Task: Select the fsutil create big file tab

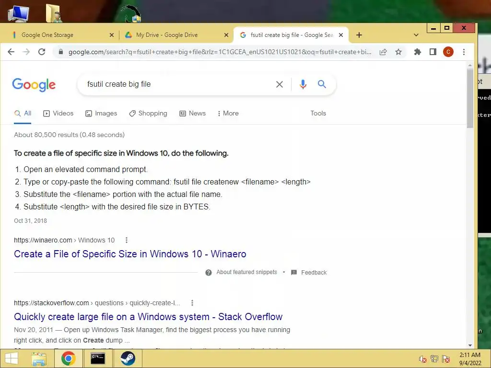Action: [291, 35]
